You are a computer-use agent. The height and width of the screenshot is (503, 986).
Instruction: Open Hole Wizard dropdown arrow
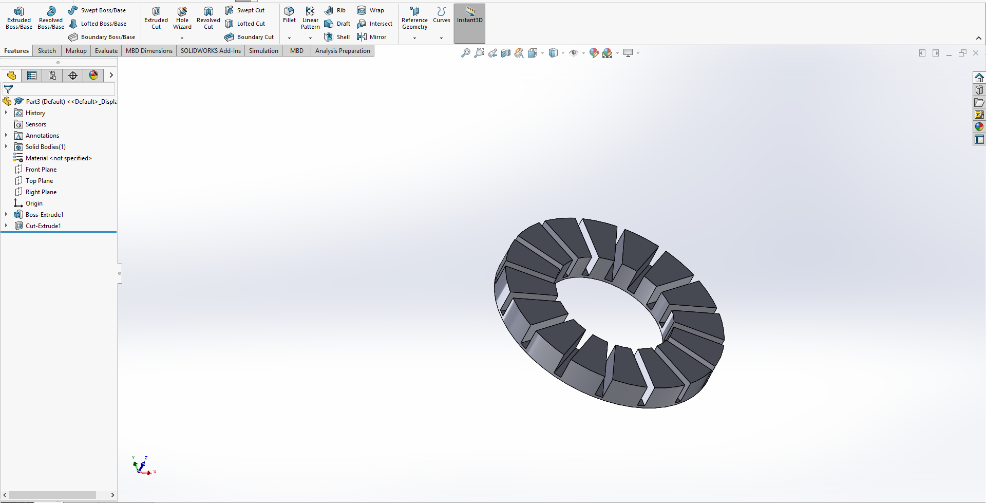tap(182, 38)
